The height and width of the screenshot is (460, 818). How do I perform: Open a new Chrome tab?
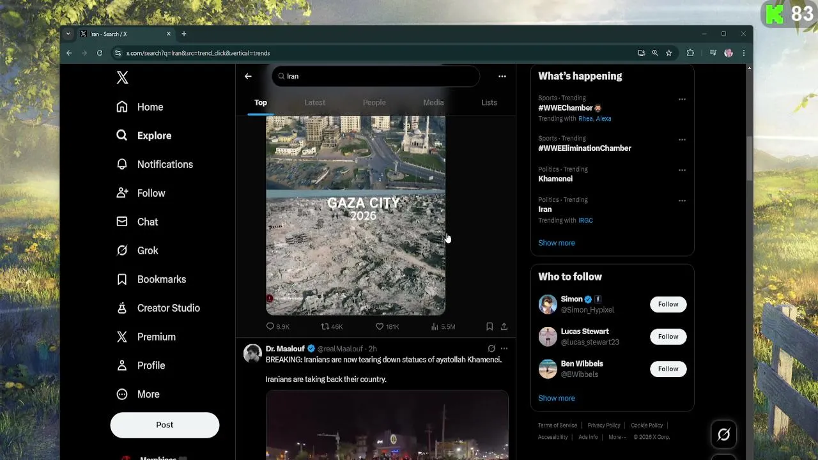point(183,34)
